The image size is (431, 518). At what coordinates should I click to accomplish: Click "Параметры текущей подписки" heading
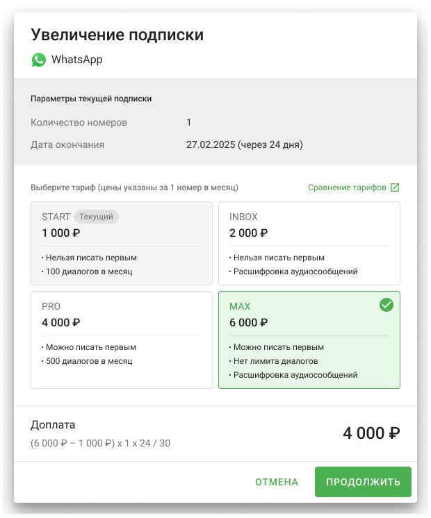point(91,99)
